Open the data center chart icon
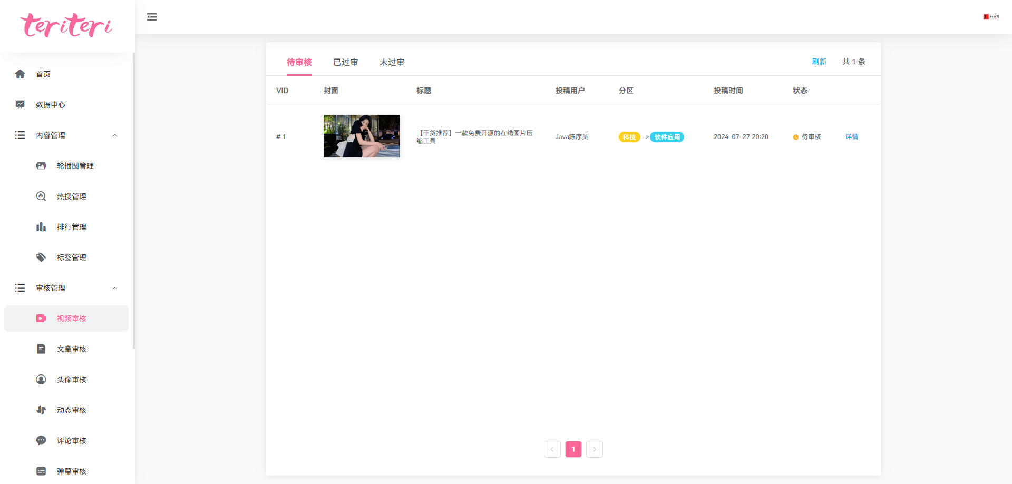The image size is (1012, 484). point(20,105)
